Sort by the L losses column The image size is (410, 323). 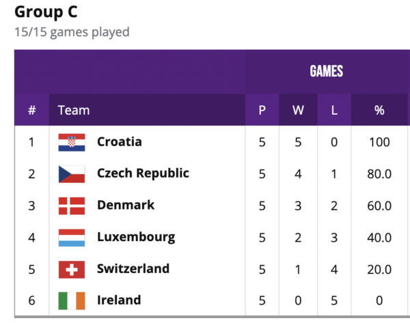(x=334, y=110)
